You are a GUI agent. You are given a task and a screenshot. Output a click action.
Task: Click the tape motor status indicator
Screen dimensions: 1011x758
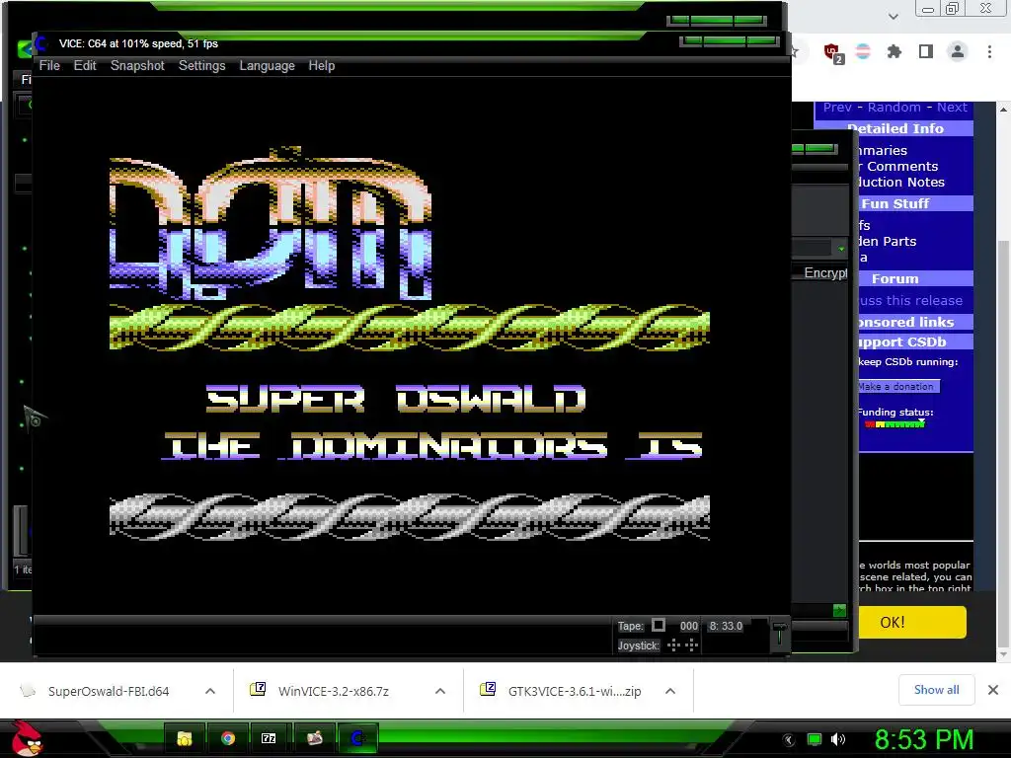click(659, 625)
